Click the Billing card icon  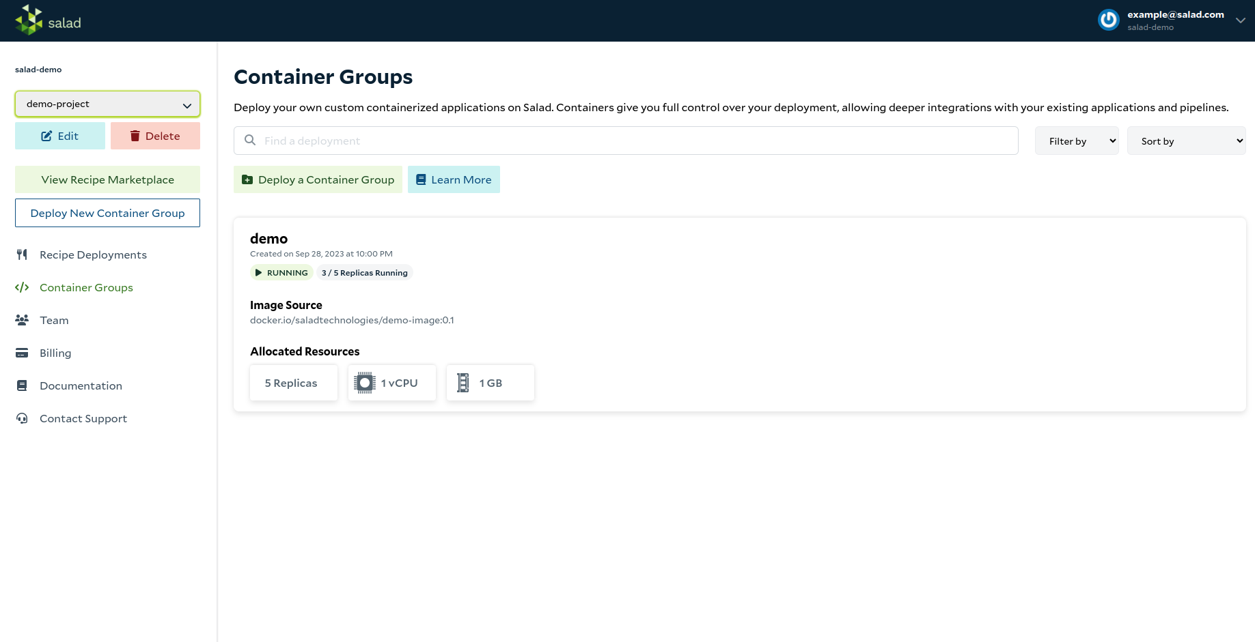(x=22, y=353)
